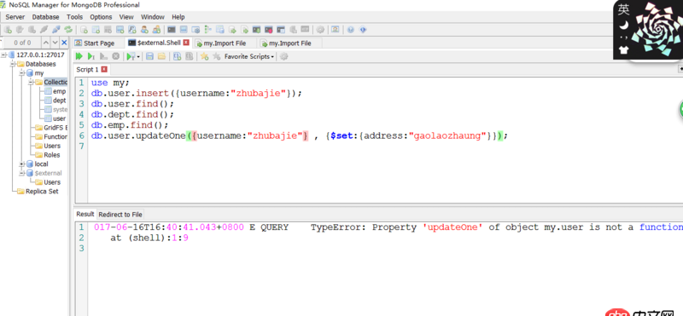Click the code line db.emp.find();
This screenshot has height=316, width=683.
tap(130, 125)
